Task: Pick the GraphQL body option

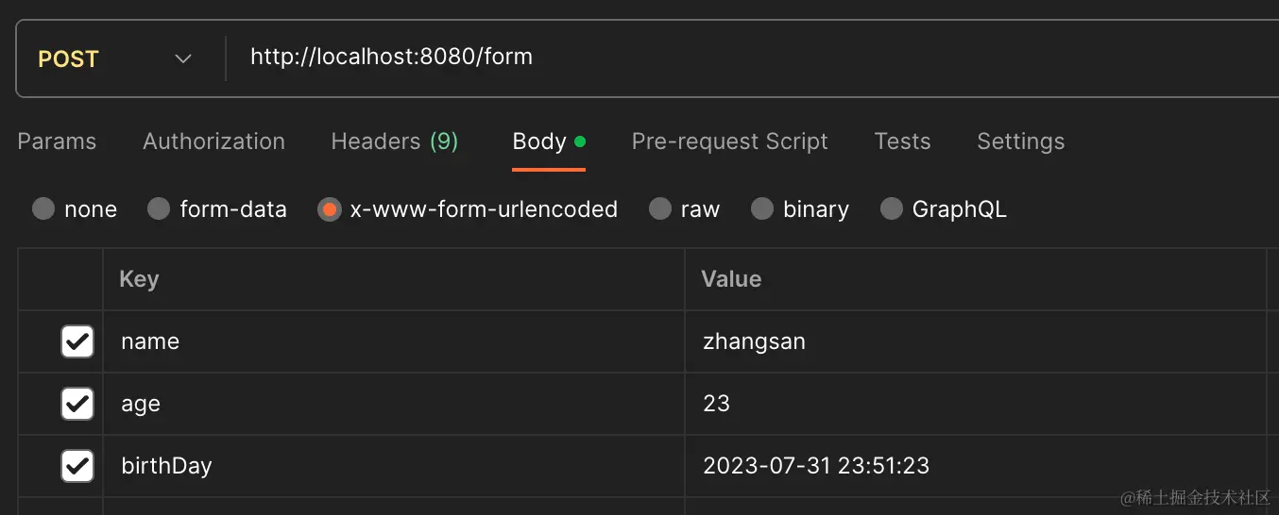Action: click(891, 208)
